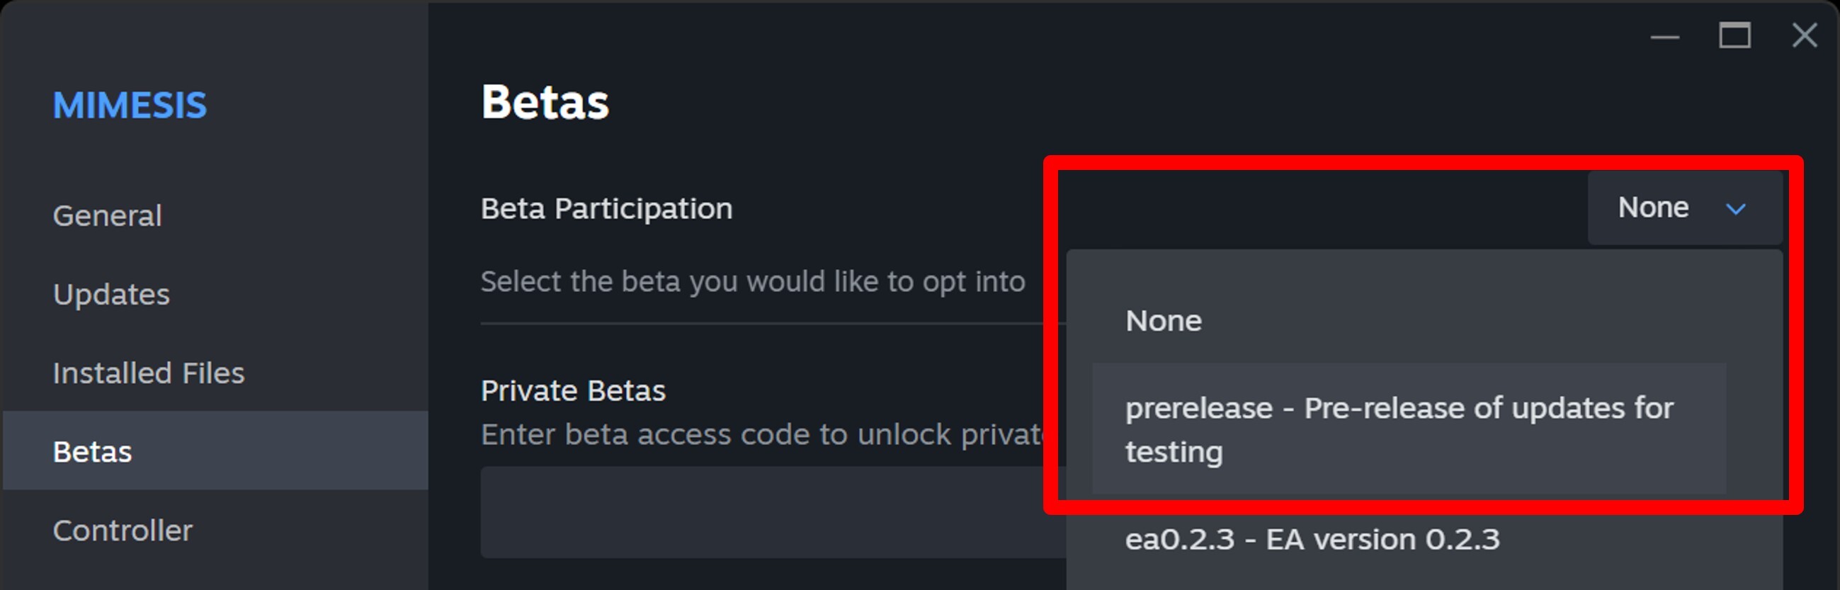The width and height of the screenshot is (1840, 590).
Task: Click the Private Betas label
Action: [573, 391]
